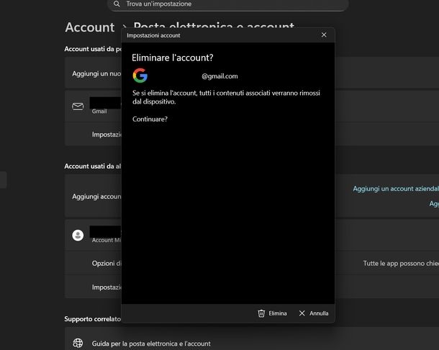This screenshot has height=350, width=439.
Task: Select Impostazioni under the Gmail account
Action: (x=107, y=134)
